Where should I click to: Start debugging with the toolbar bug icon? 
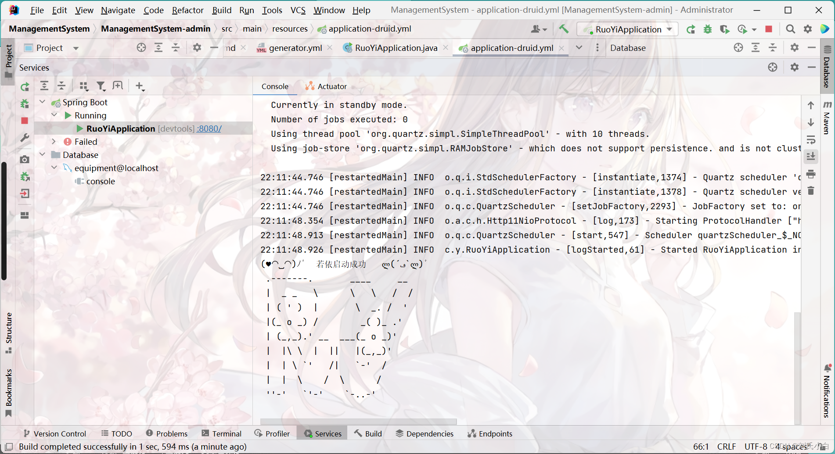708,29
